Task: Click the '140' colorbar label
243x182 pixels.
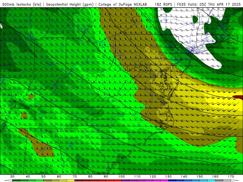Action: [184, 177]
